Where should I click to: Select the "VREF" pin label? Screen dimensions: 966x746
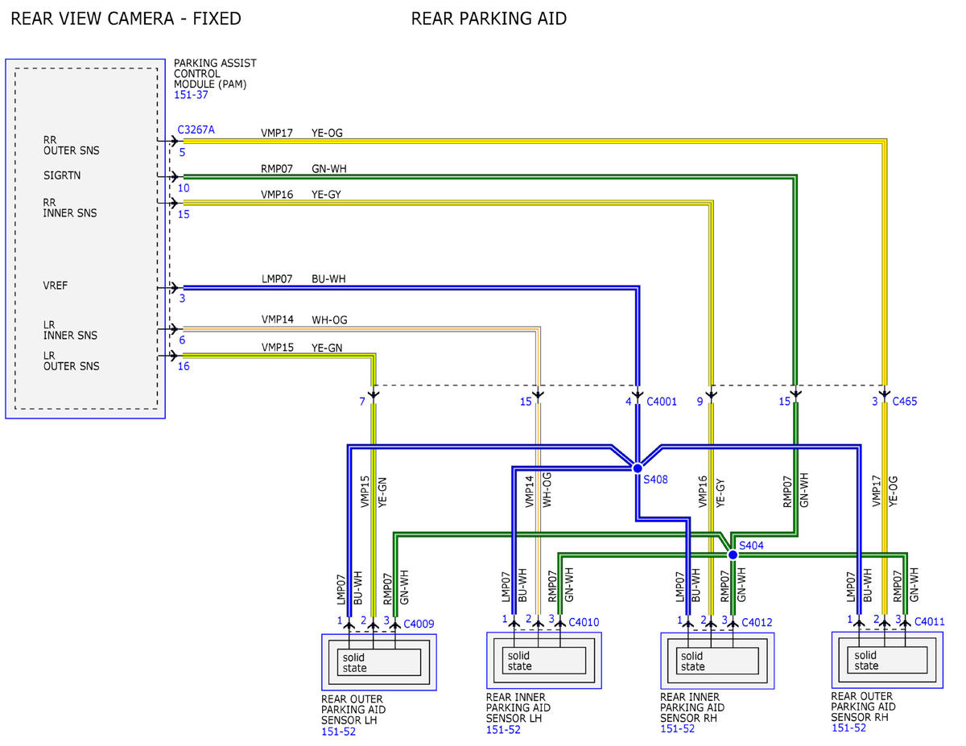(56, 286)
